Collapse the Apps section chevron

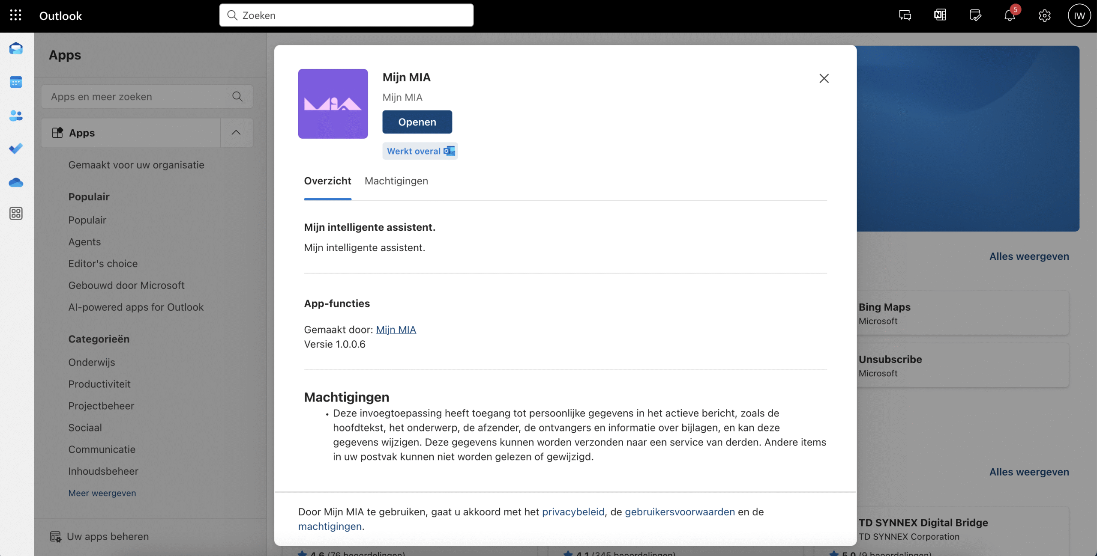tap(236, 133)
